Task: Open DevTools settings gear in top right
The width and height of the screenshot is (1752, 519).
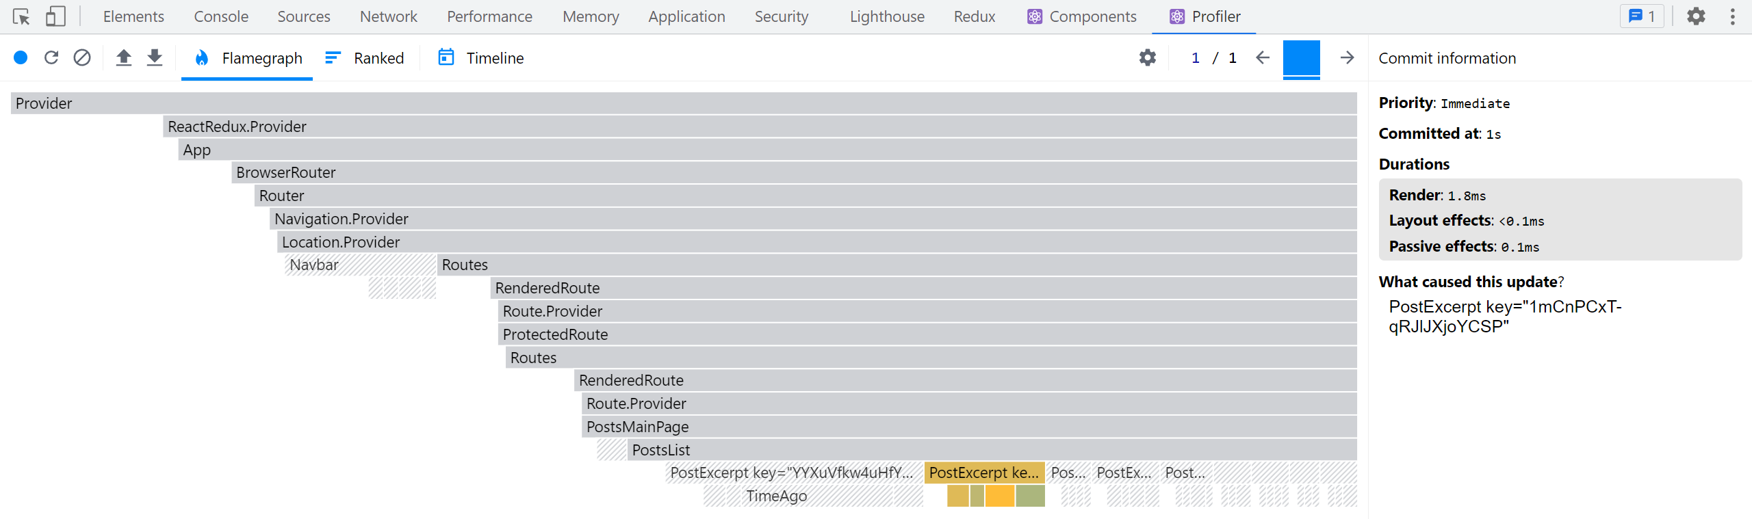Action: pos(1696,16)
